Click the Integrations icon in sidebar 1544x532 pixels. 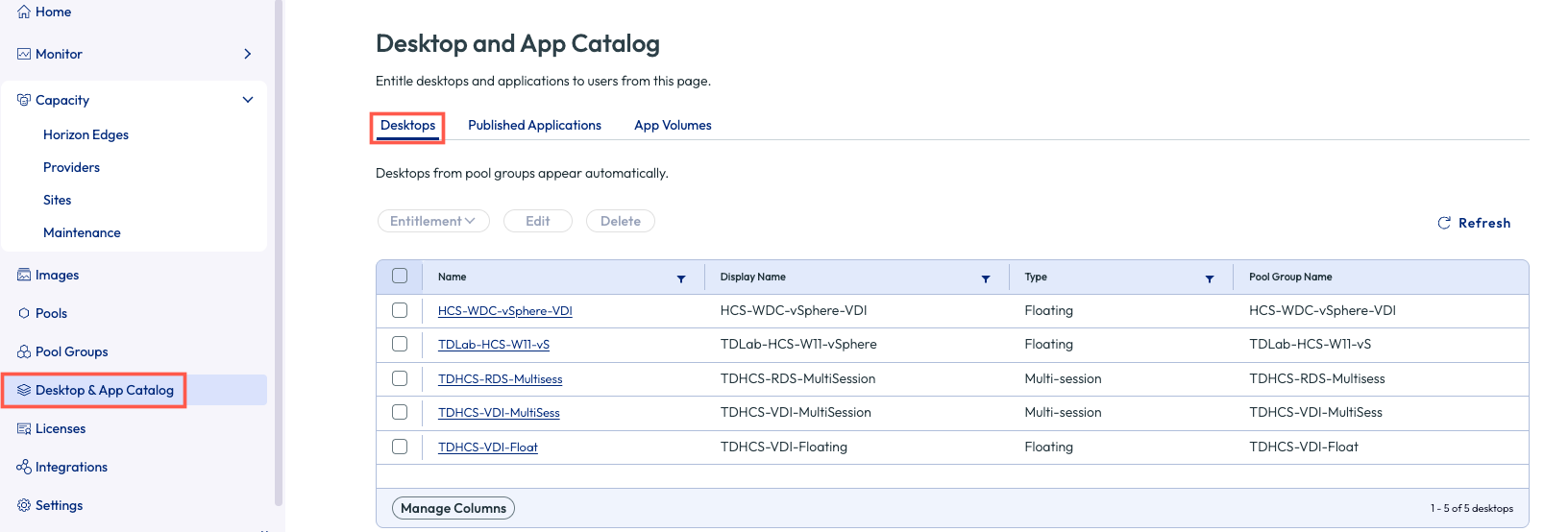pyautogui.click(x=24, y=467)
